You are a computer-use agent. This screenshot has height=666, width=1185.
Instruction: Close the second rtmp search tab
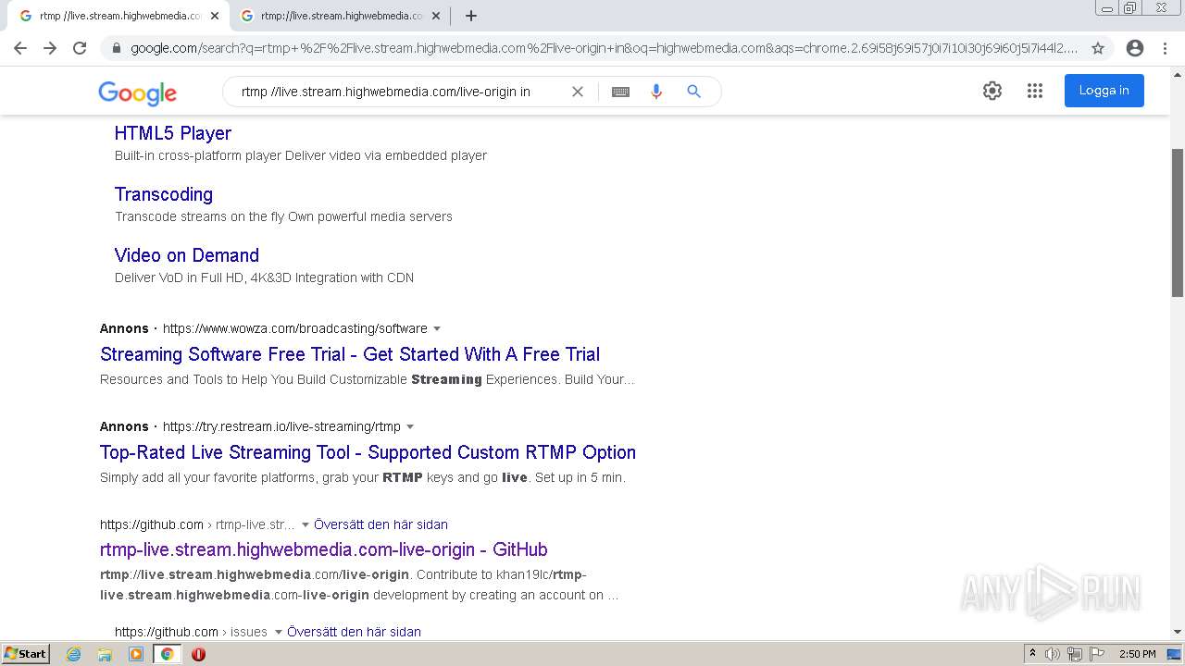tap(436, 16)
